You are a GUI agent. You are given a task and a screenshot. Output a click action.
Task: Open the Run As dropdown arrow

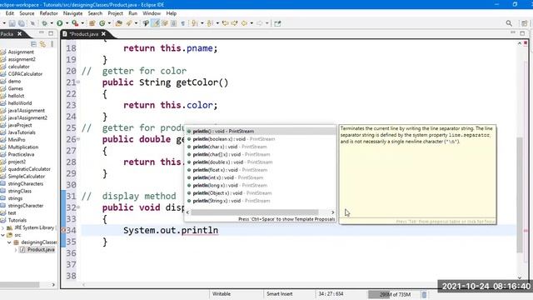click(67, 23)
